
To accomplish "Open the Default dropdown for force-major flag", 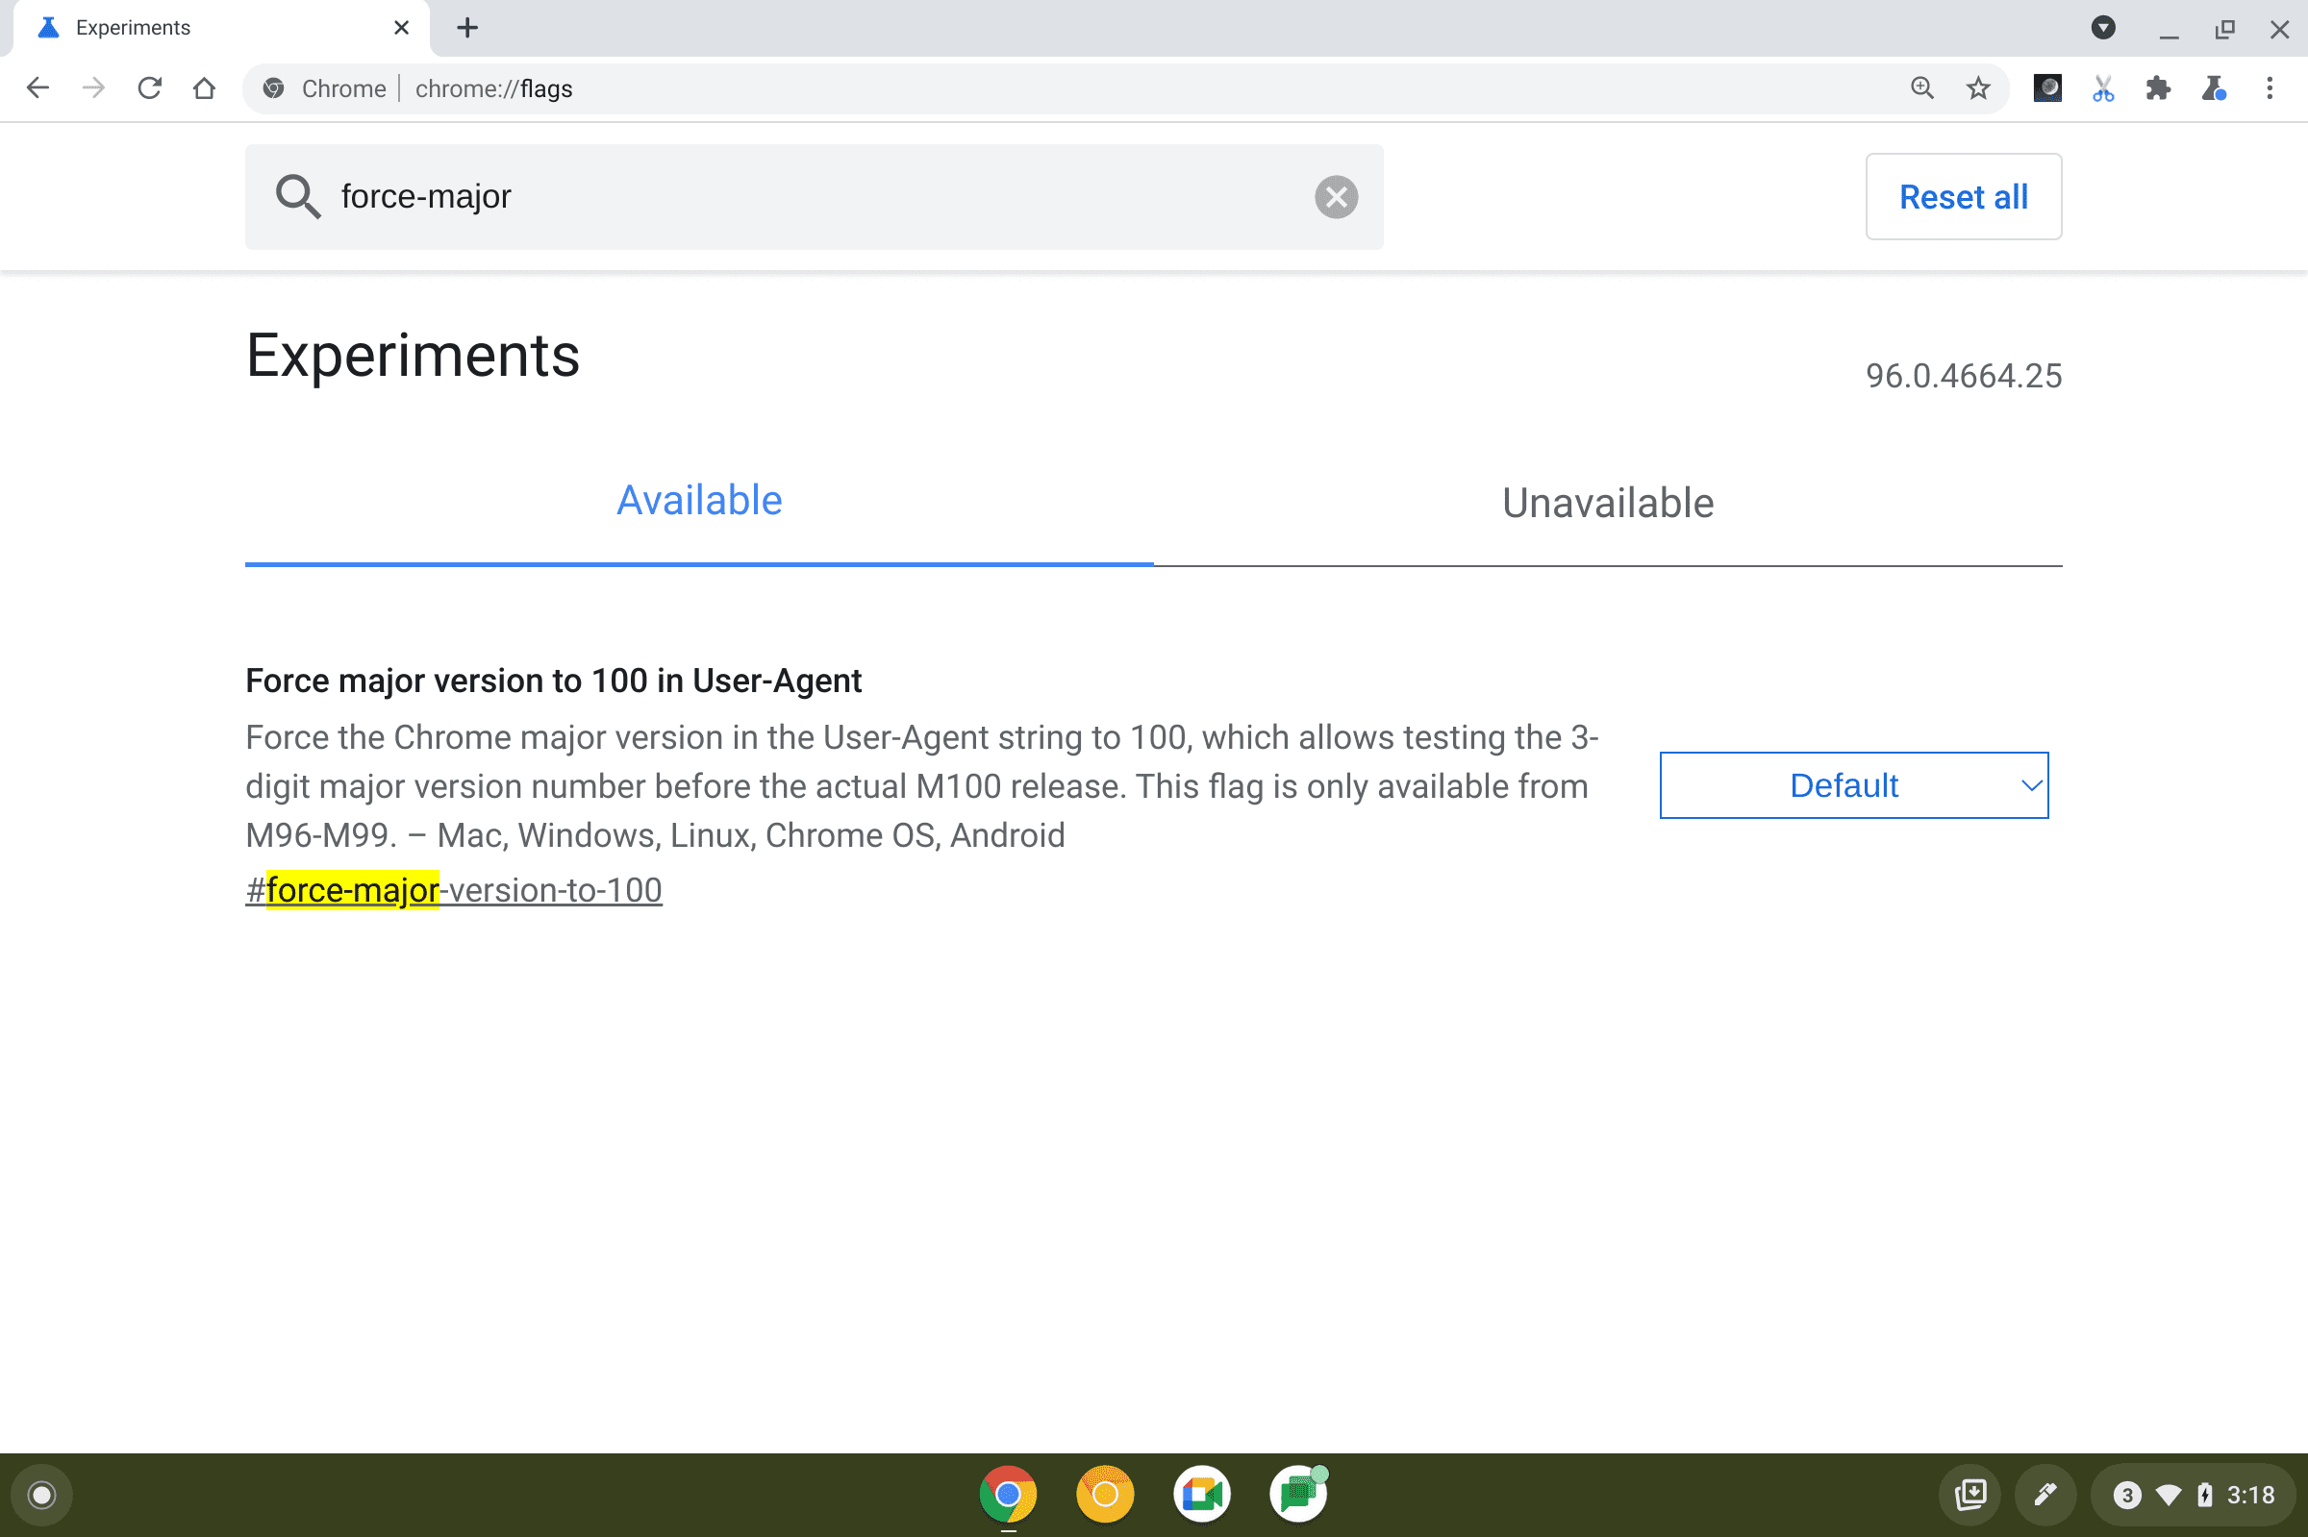I will point(1853,785).
